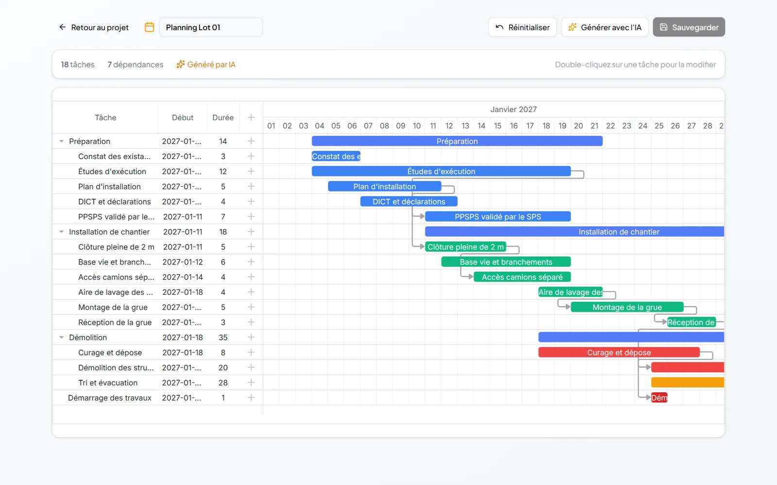The width and height of the screenshot is (777, 485).
Task: Click the plus icon on Études d'exécution row
Action: coord(251,171)
